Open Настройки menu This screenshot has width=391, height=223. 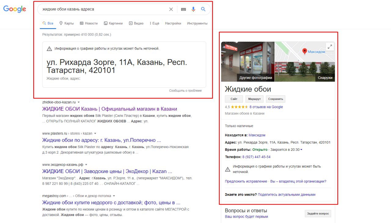173,23
